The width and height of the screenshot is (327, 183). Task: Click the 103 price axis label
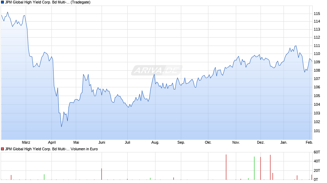point(317,113)
